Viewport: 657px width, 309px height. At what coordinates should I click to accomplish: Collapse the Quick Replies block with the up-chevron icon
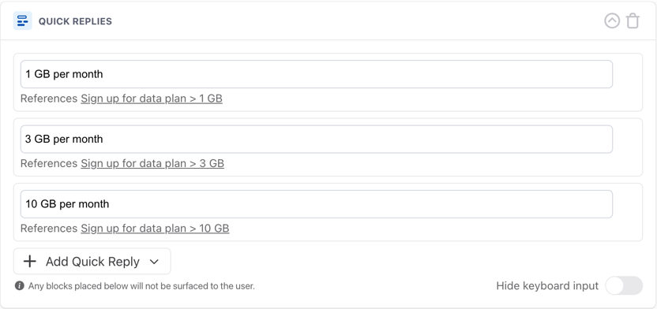[x=612, y=20]
